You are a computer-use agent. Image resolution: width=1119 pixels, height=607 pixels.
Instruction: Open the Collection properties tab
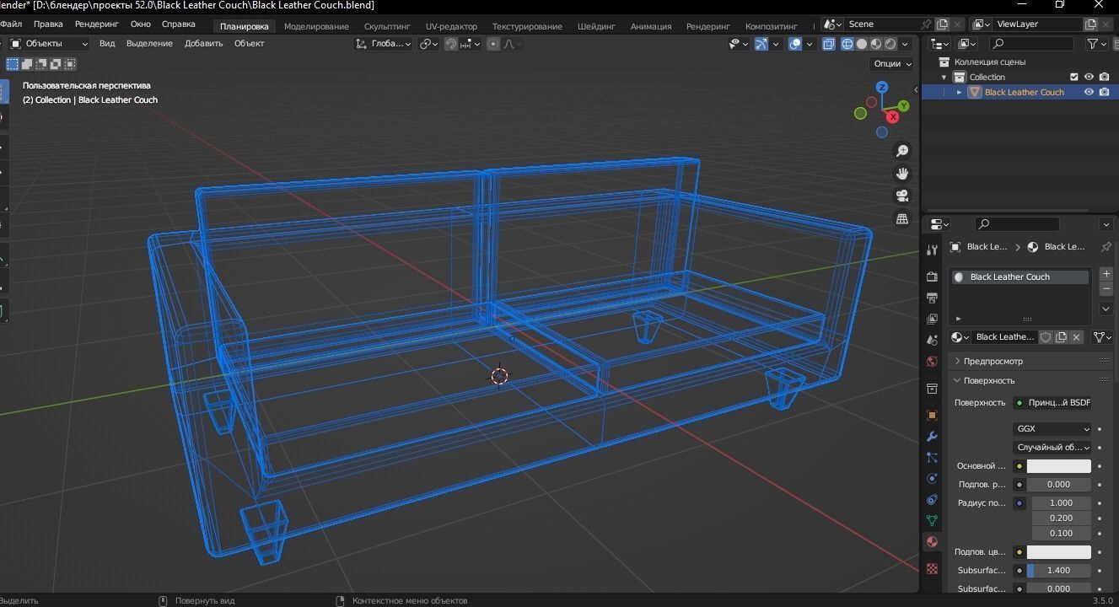(932, 388)
